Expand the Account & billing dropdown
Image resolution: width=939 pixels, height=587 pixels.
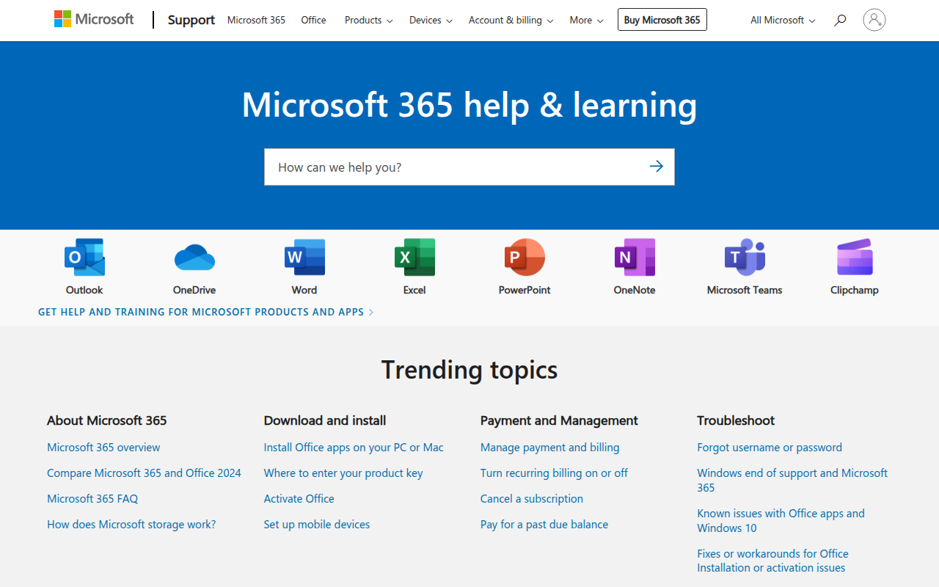click(511, 21)
